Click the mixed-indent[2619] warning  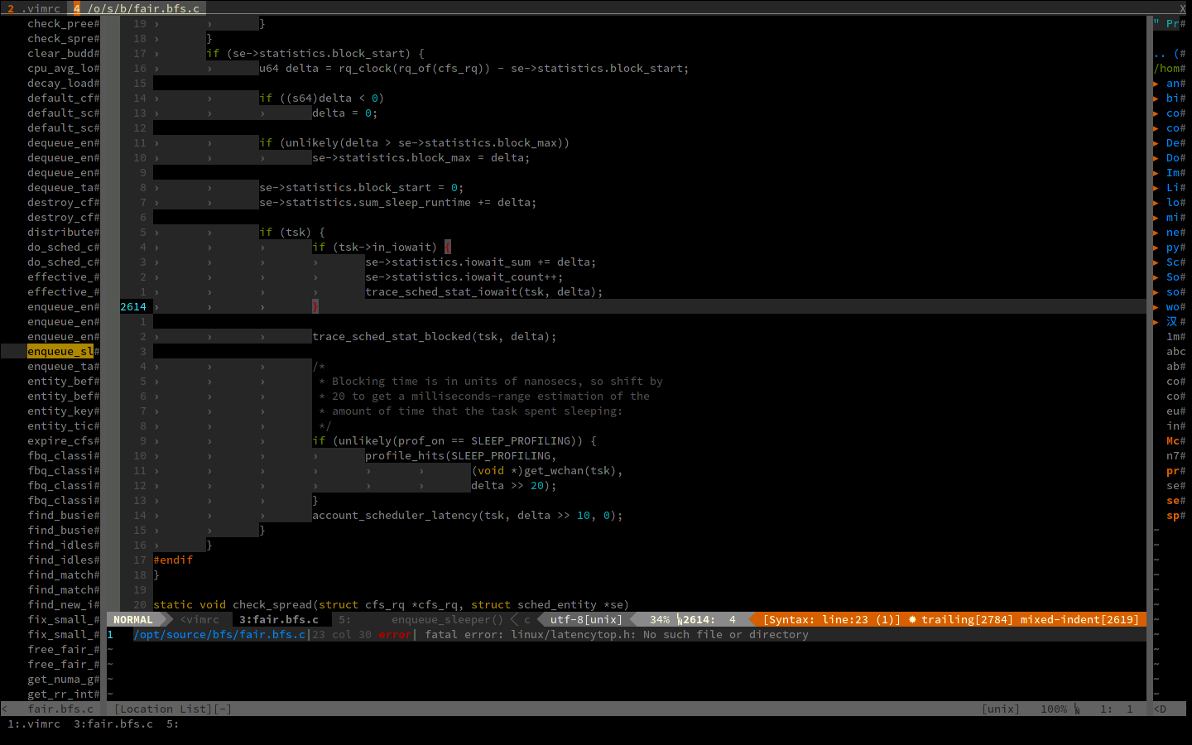(x=1079, y=620)
